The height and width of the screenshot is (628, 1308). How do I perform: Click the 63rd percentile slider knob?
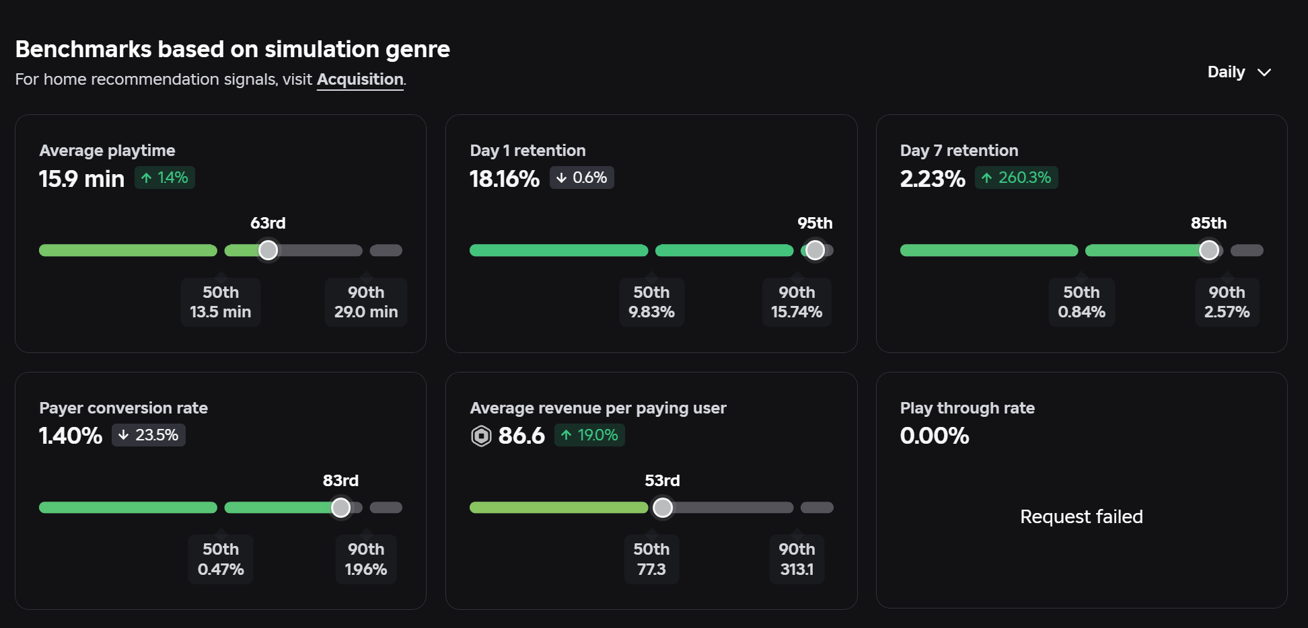[268, 250]
